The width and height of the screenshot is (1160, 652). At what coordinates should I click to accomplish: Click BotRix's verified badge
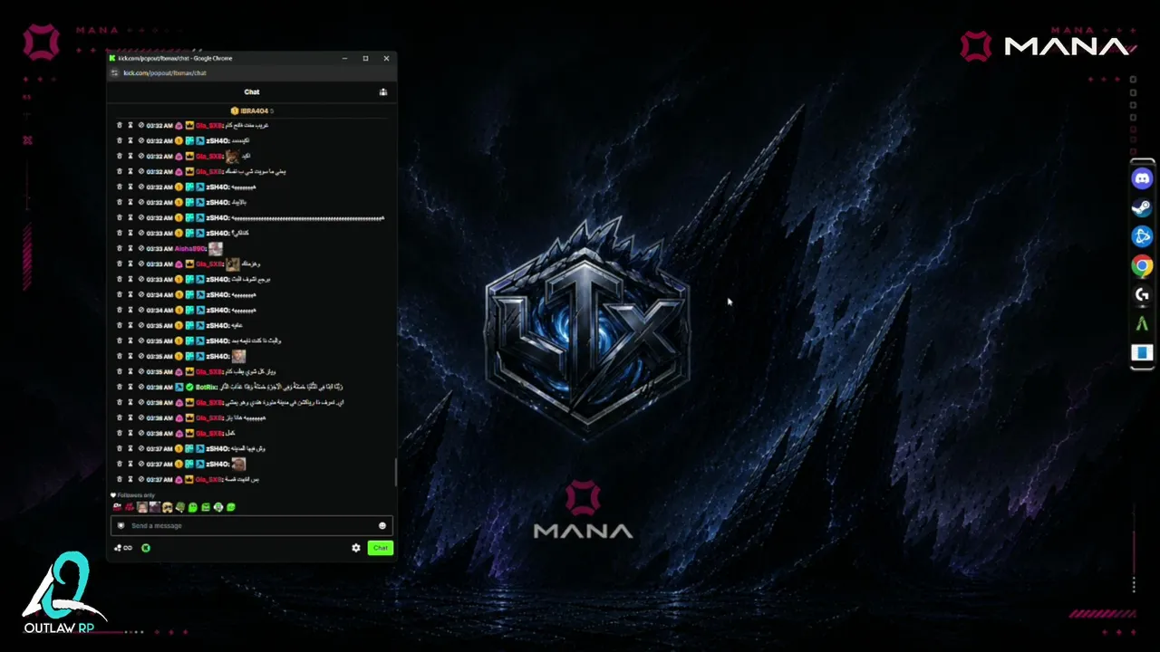click(189, 387)
